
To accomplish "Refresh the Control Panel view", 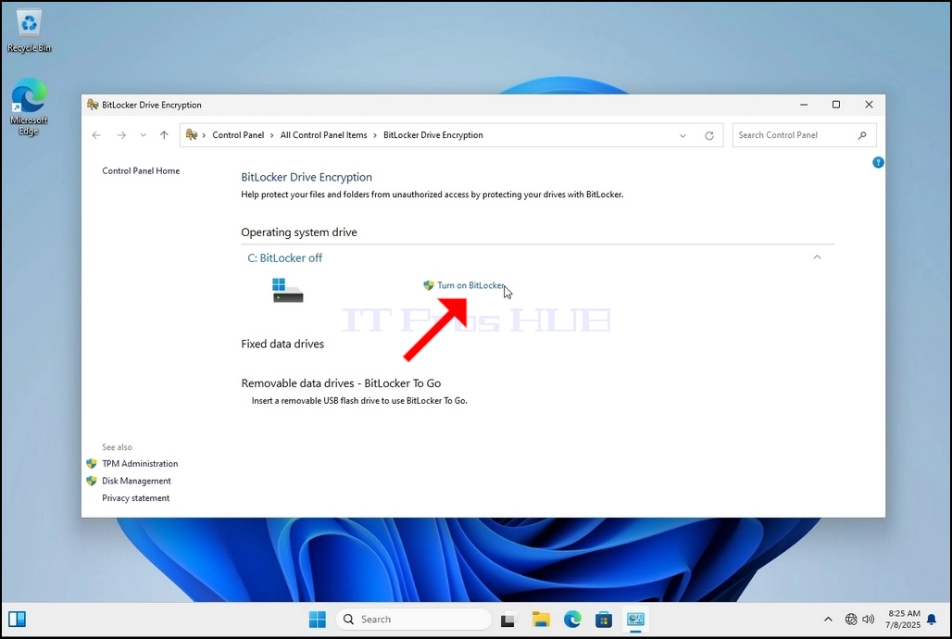I will [x=709, y=135].
